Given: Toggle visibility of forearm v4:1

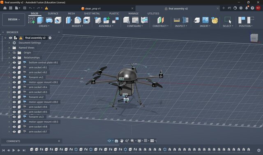Looking at the screenshot, I should click(14, 77).
